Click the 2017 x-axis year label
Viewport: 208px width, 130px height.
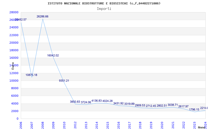129,125
